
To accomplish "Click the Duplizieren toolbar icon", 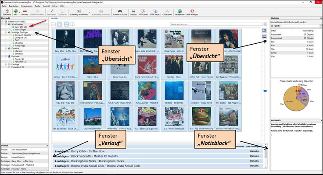I will 62,12.
